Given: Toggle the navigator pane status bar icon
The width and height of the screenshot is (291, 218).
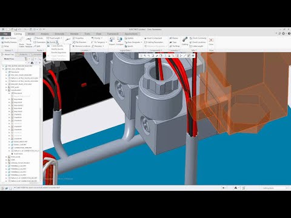Looking at the screenshot, I should click(x=2, y=188).
